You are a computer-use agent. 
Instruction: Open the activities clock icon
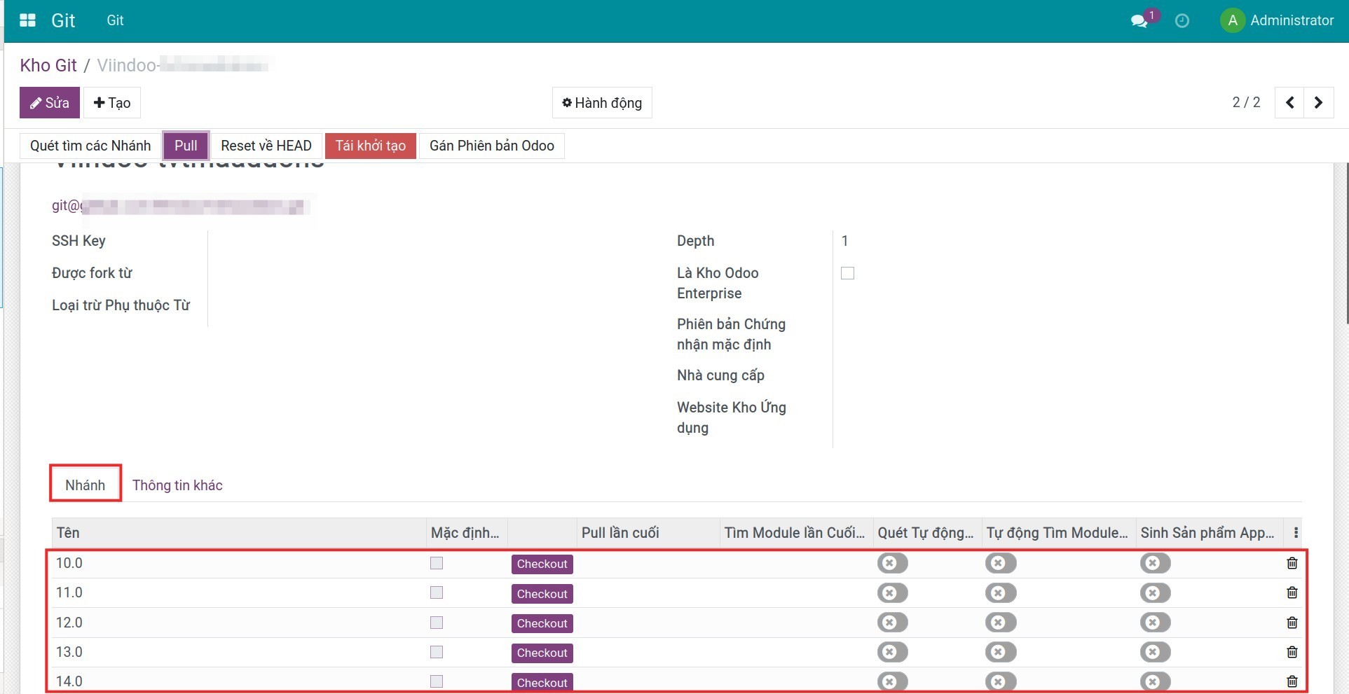1182,21
